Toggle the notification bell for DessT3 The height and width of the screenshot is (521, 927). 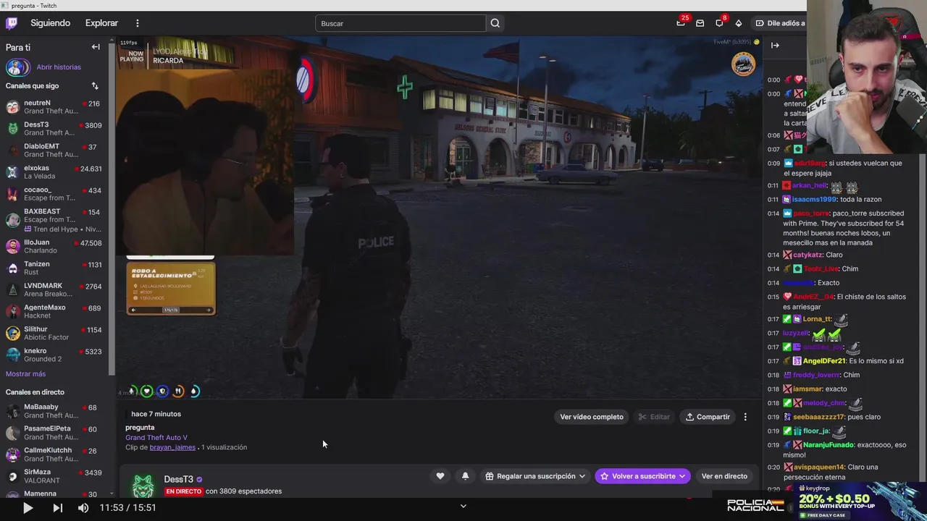465,476
